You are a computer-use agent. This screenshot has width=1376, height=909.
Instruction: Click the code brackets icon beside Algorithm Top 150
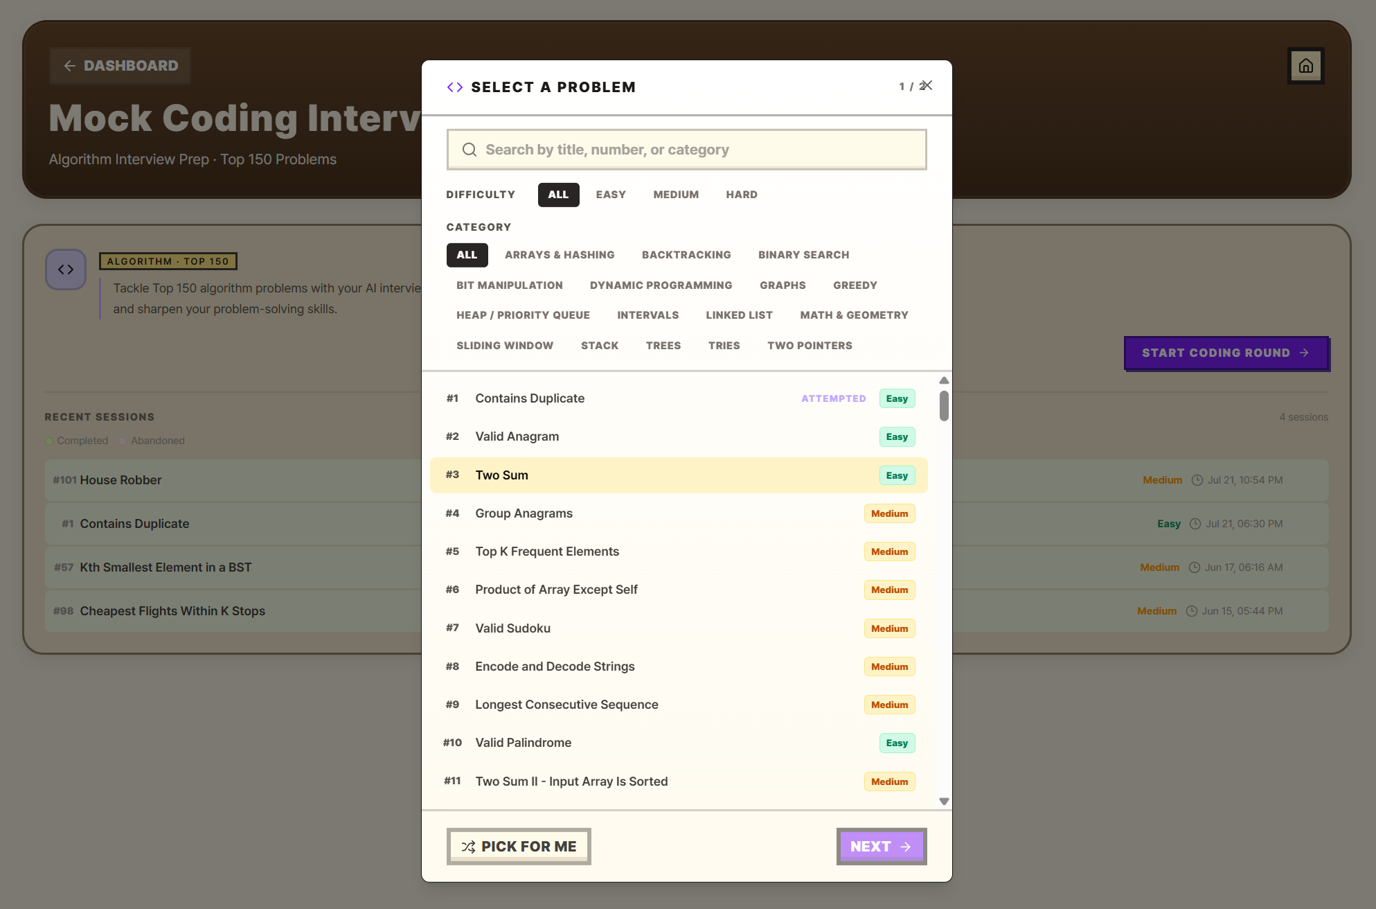tap(66, 270)
